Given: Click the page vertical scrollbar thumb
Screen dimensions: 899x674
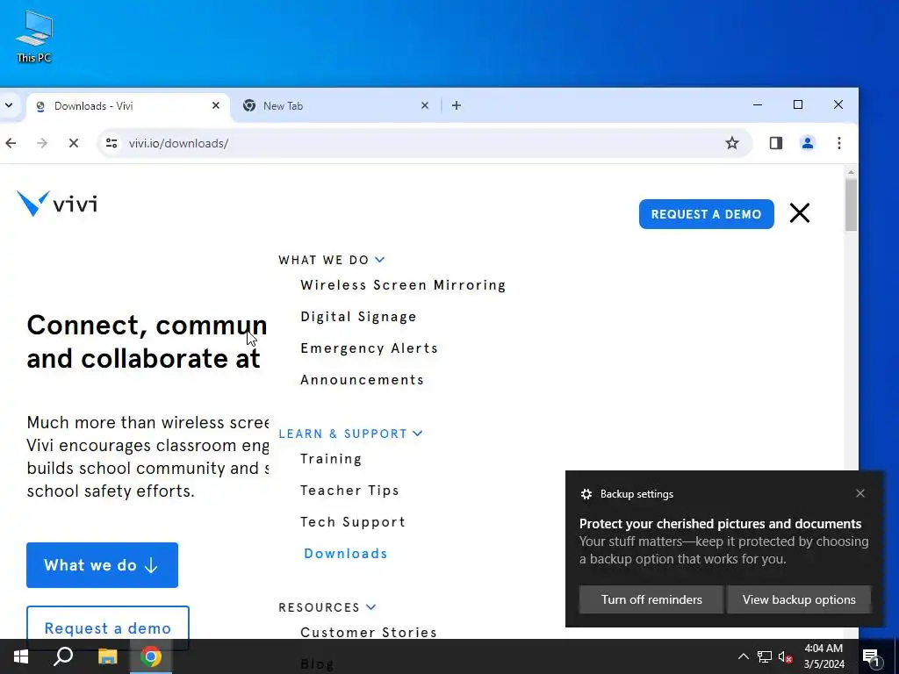Looking at the screenshot, I should tap(851, 205).
